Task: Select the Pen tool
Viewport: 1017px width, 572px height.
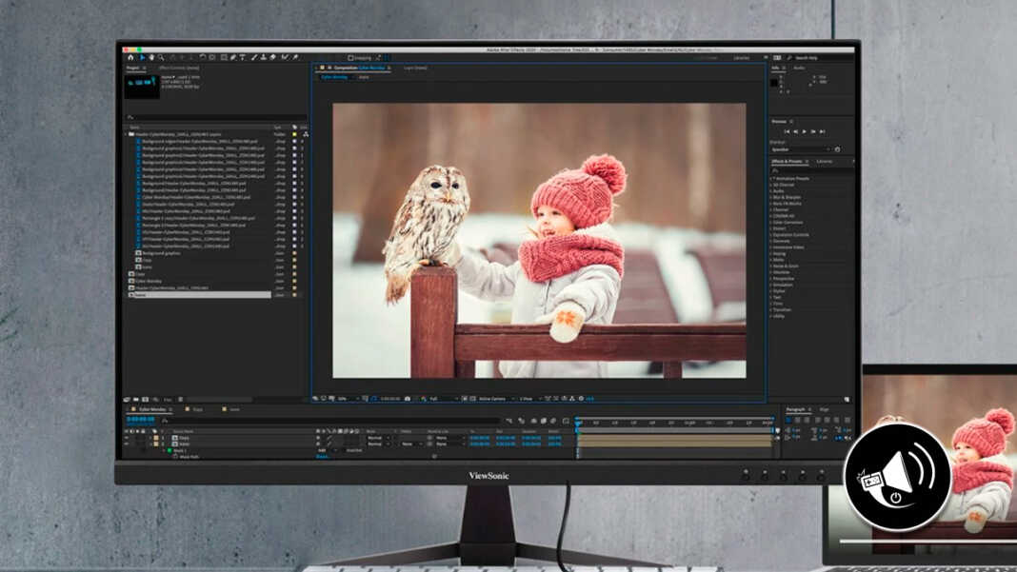Action: pos(233,58)
